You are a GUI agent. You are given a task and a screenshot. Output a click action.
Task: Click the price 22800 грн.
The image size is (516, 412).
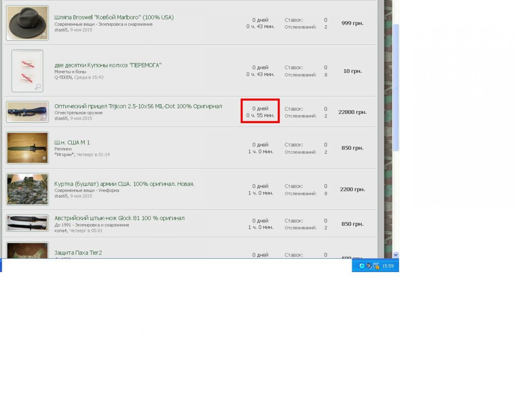coord(352,112)
